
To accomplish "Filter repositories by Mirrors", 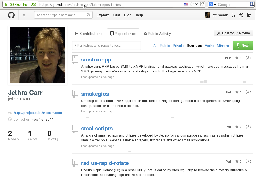I will [223, 46].
